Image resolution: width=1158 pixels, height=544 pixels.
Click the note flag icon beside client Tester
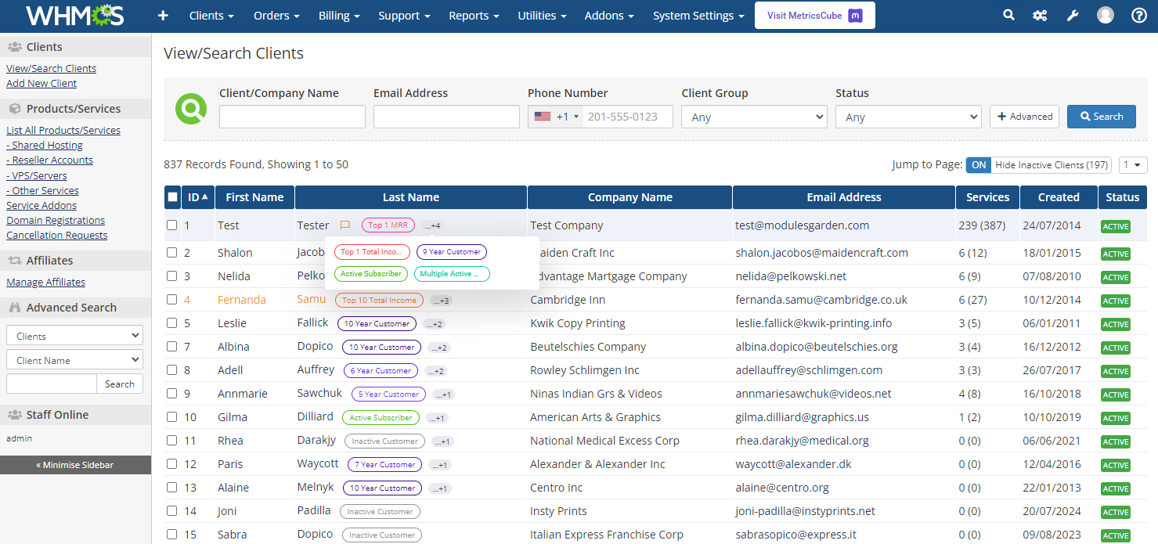click(x=345, y=225)
